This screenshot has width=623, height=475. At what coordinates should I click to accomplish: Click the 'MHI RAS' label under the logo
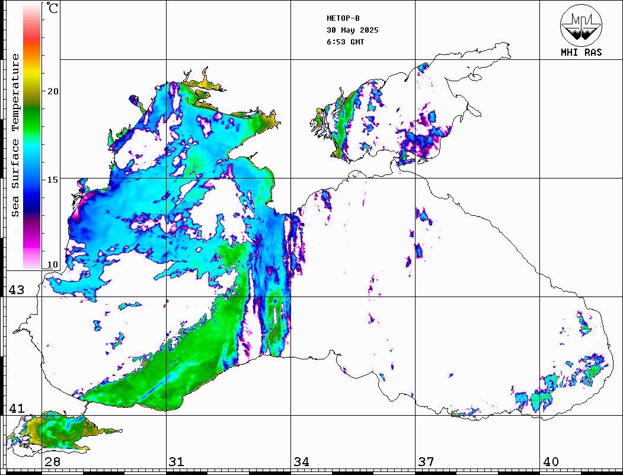click(x=582, y=52)
